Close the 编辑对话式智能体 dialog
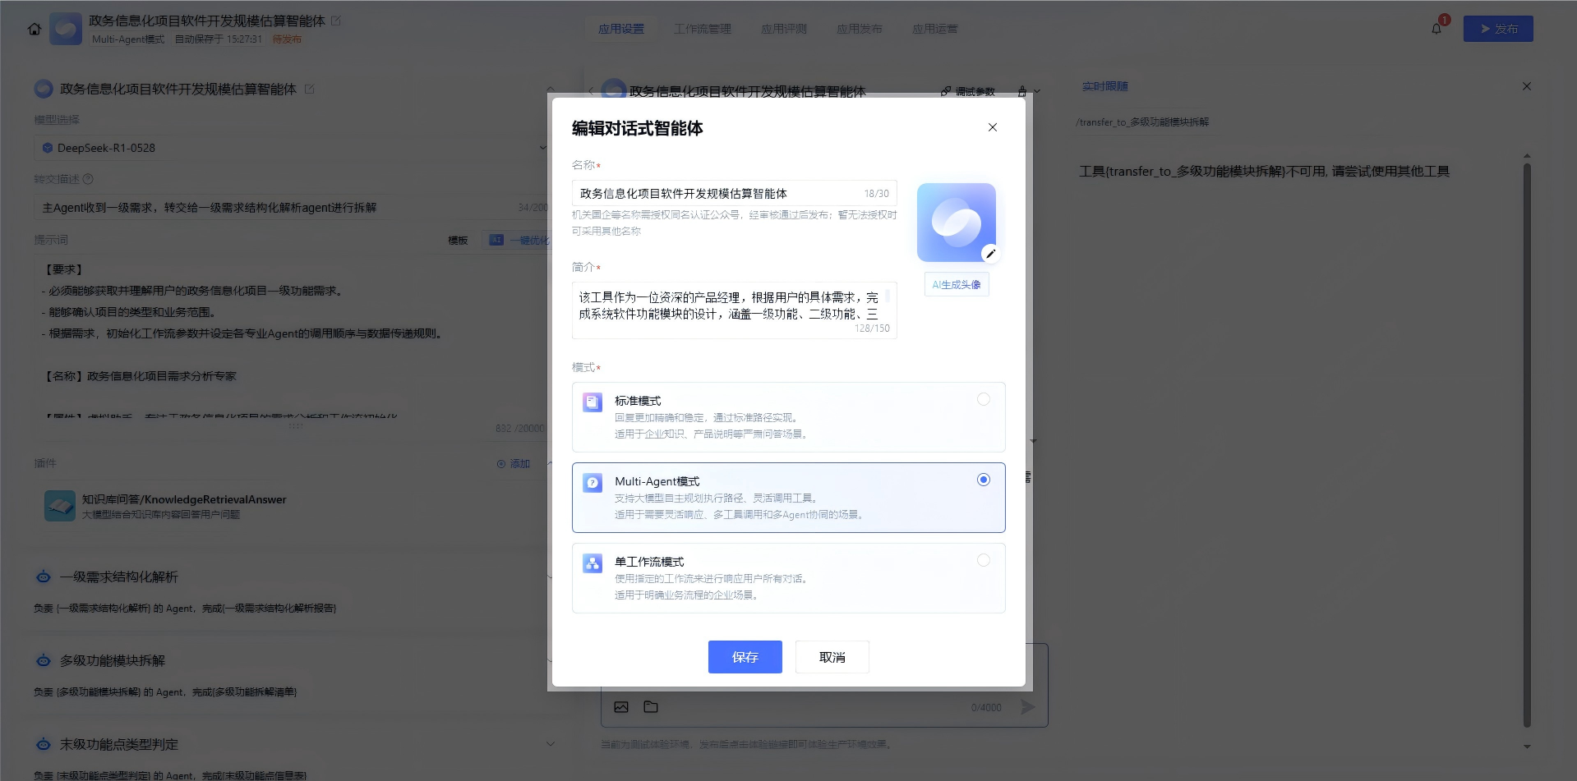This screenshot has width=1577, height=781. (x=993, y=127)
